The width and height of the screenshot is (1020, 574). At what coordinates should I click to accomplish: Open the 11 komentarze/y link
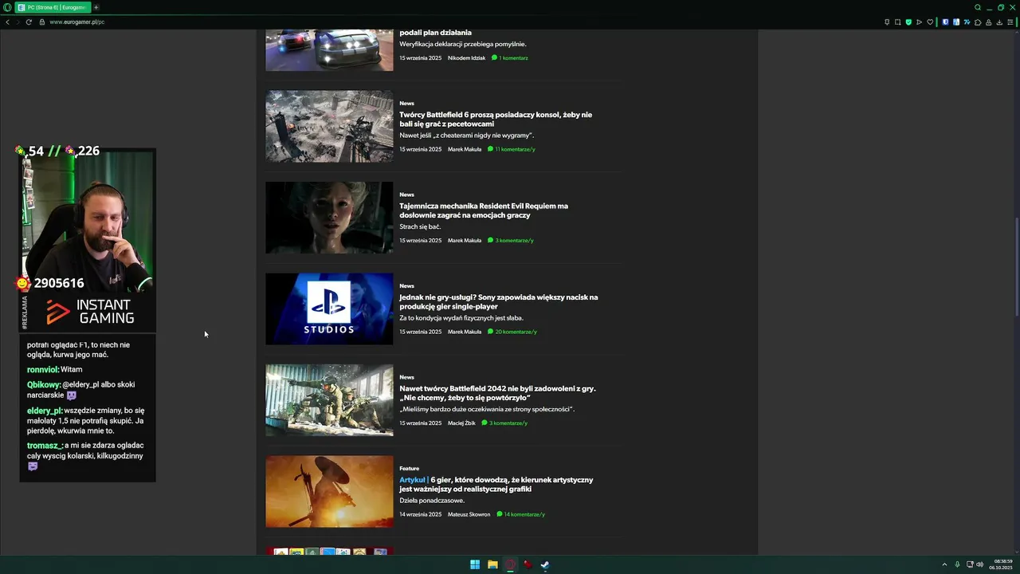[512, 149]
